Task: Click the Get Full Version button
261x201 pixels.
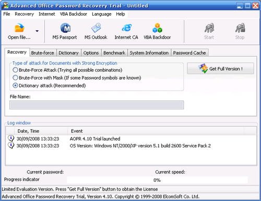Action: pyautogui.click(x=220, y=69)
